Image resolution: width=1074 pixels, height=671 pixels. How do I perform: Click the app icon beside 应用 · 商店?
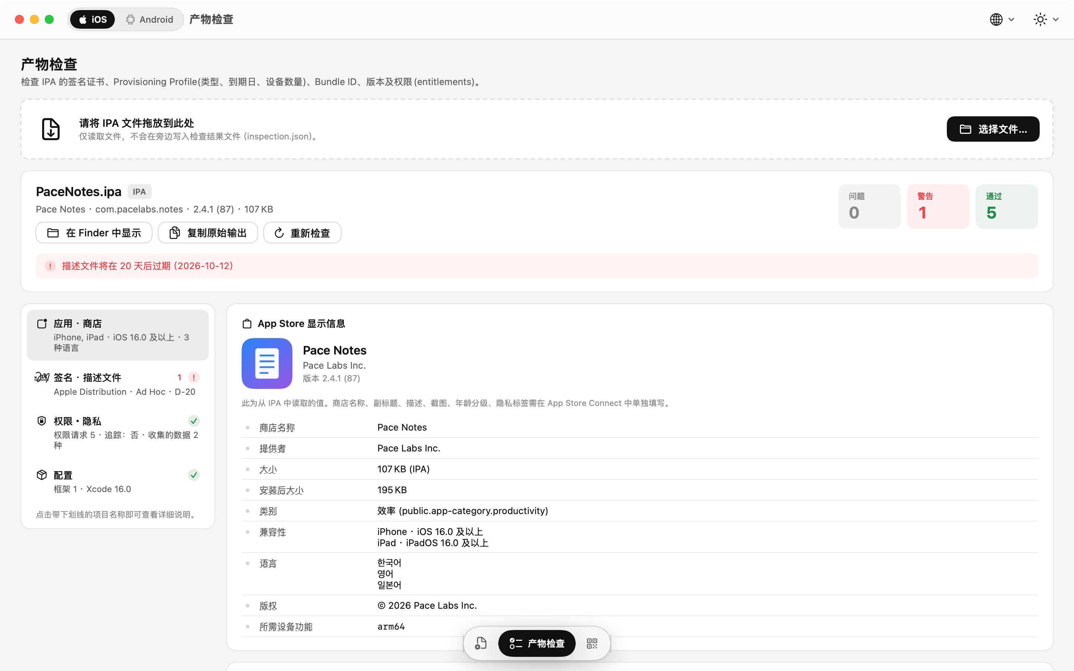click(x=42, y=324)
